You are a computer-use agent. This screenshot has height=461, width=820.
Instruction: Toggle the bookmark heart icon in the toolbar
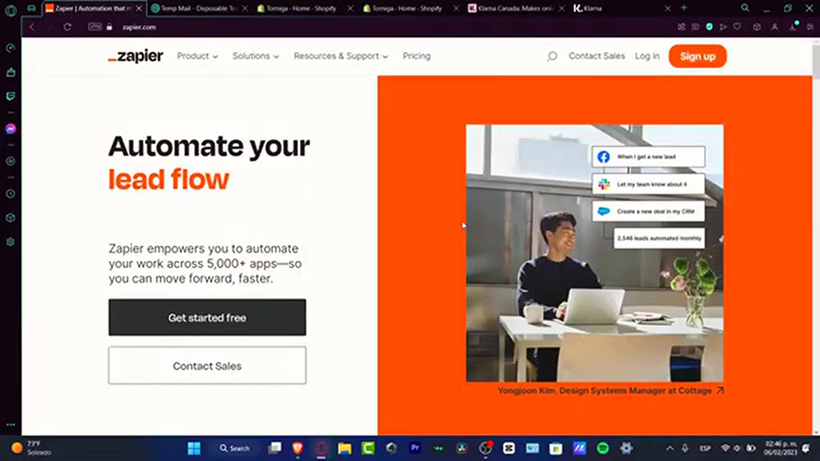738,27
